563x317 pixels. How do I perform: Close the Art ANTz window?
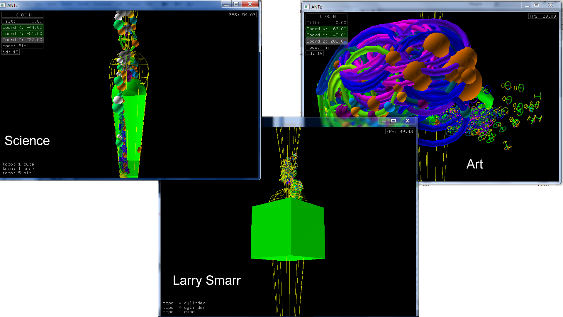(550, 6)
